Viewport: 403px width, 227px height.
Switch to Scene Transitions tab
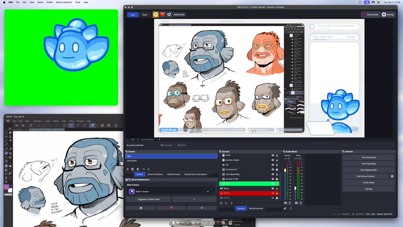tap(155, 174)
